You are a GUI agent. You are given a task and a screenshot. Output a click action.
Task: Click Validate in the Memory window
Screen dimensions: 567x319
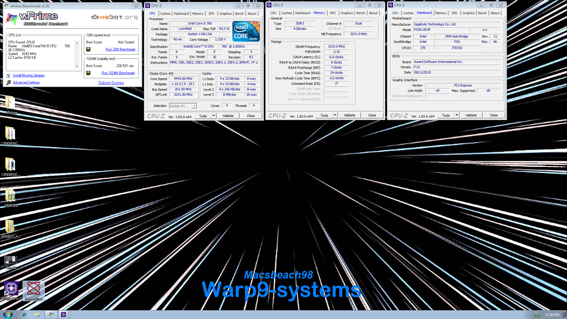click(349, 115)
